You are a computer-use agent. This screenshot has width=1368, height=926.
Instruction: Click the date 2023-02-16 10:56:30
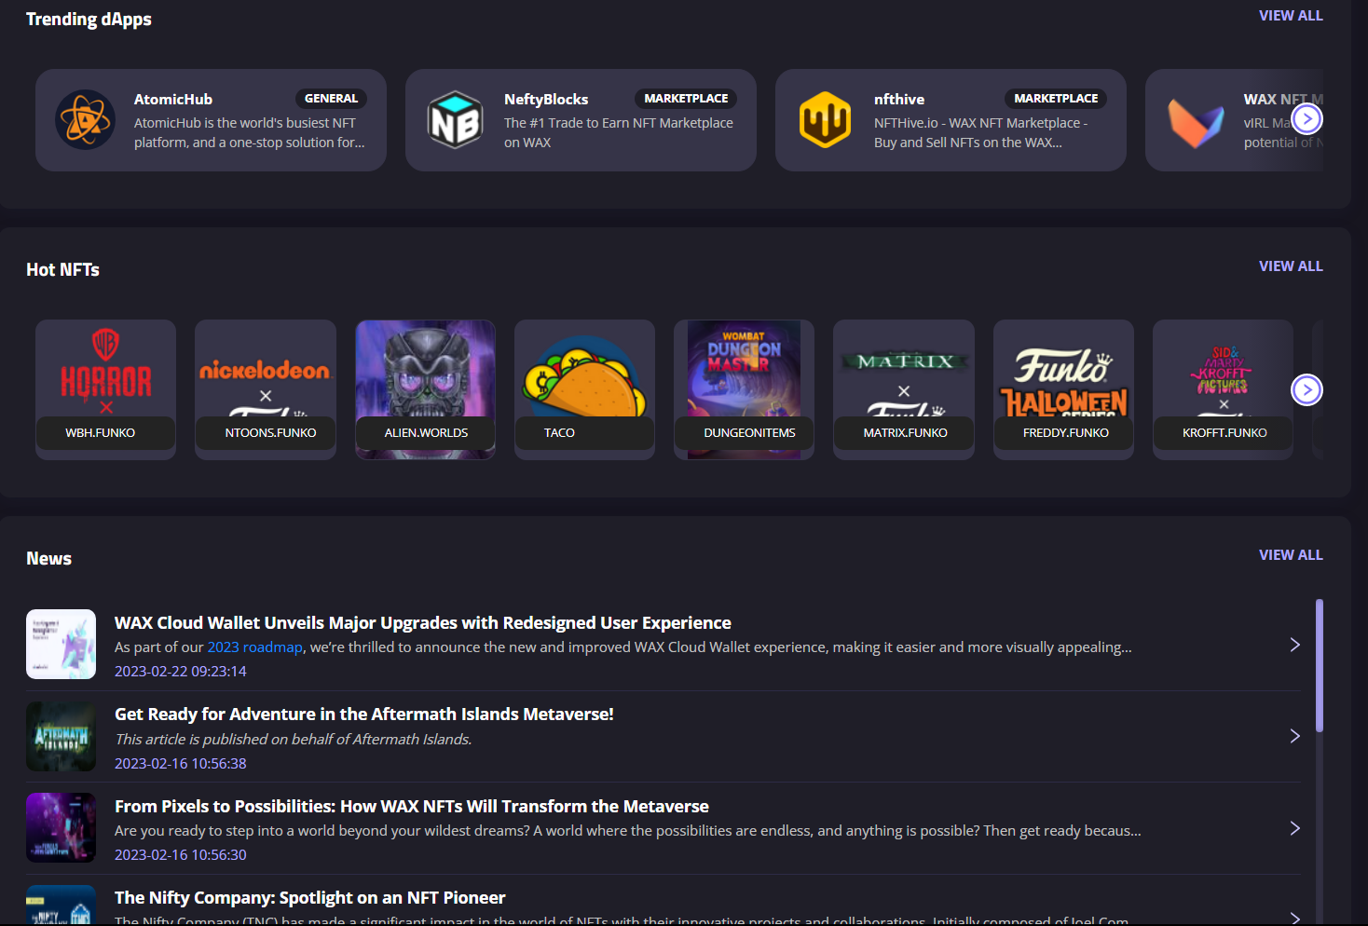(181, 855)
